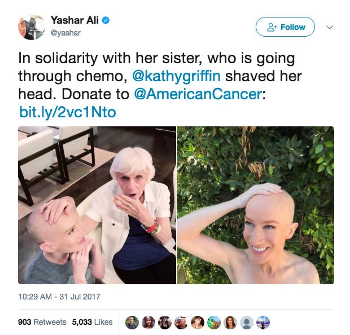Click the @yashar handle text

(65, 33)
